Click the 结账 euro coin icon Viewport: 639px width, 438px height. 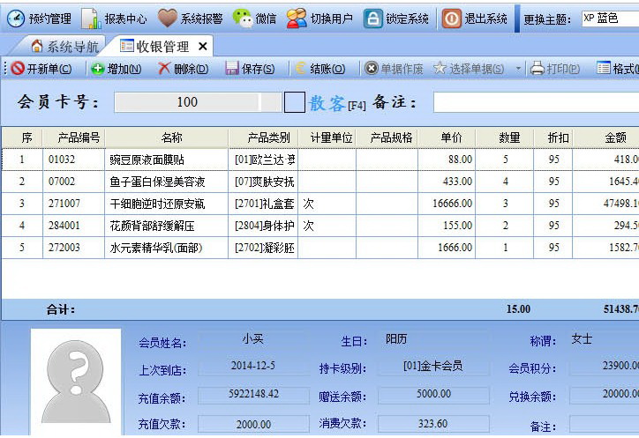coord(300,69)
